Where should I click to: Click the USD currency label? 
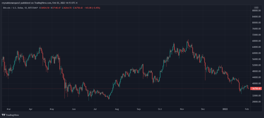pyautogui.click(x=256, y=8)
